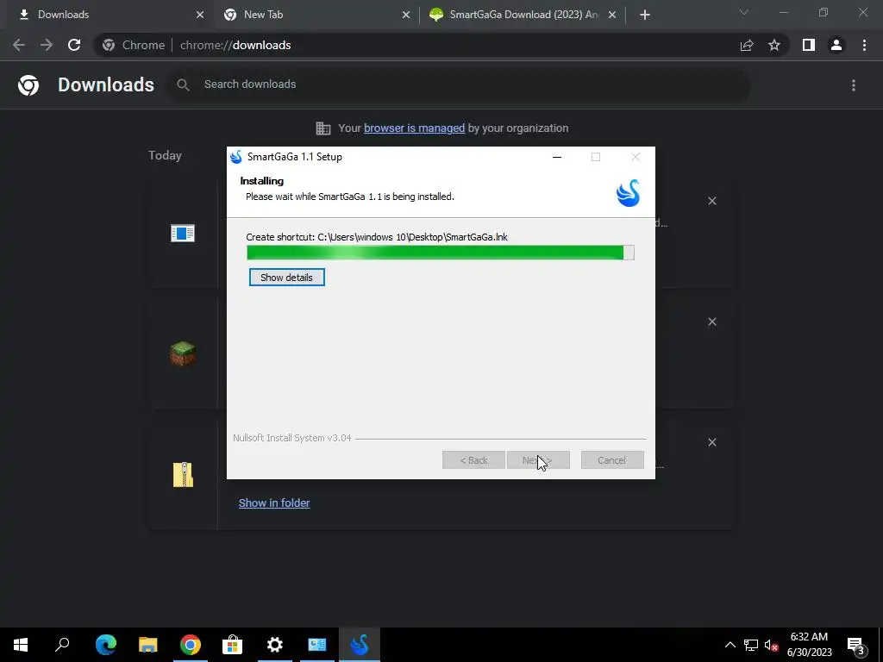This screenshot has width=883, height=662.
Task: Bookmark this page with star icon
Action: [774, 45]
